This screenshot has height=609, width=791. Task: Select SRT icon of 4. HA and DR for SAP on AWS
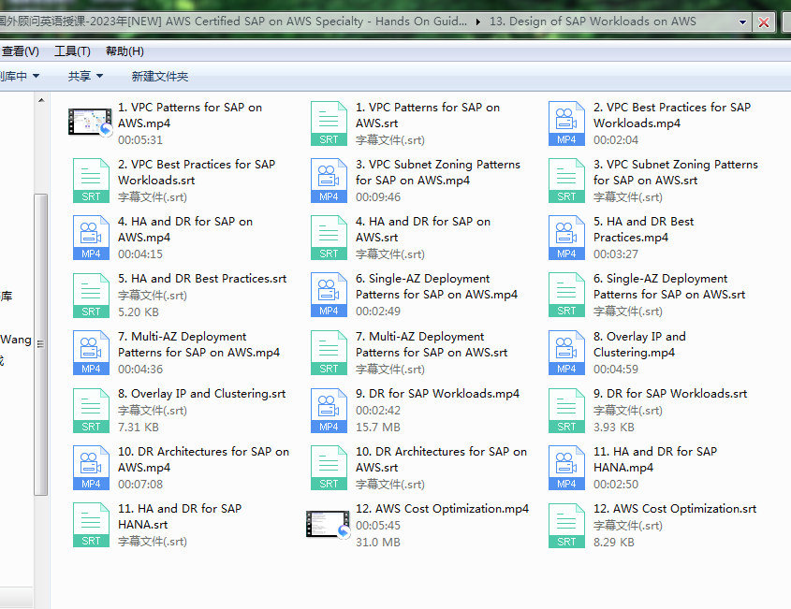(x=329, y=238)
